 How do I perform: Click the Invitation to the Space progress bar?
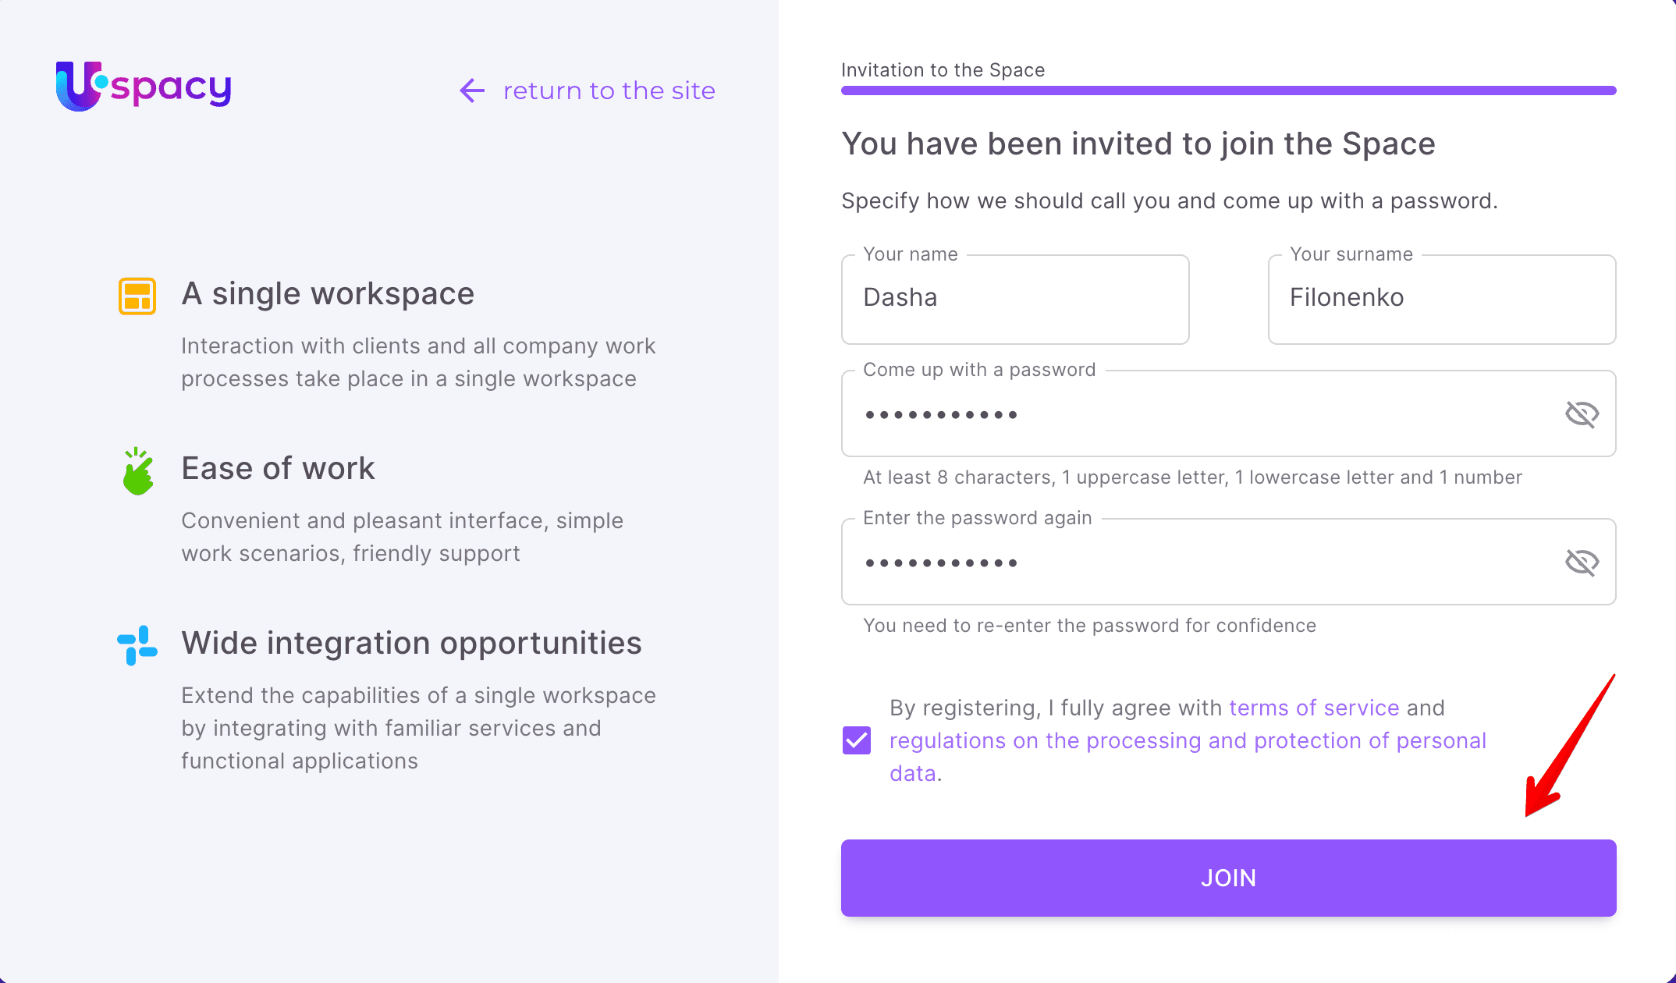coord(1228,90)
